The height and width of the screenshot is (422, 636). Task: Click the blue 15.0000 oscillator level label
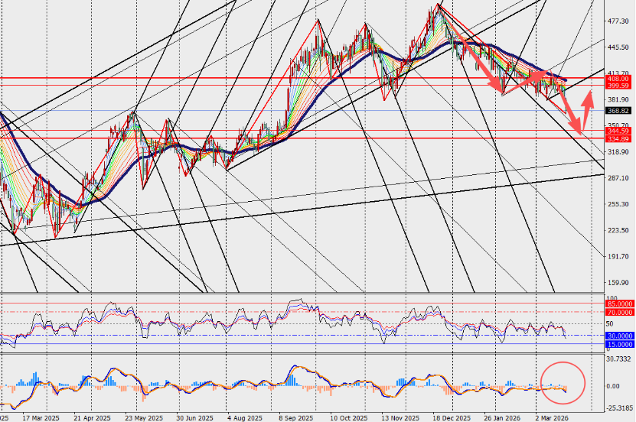620,344
